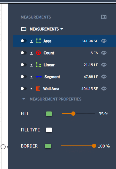This screenshot has width=116, height=169.
Task: Open the green FILL color swatch
Action: (49, 114)
